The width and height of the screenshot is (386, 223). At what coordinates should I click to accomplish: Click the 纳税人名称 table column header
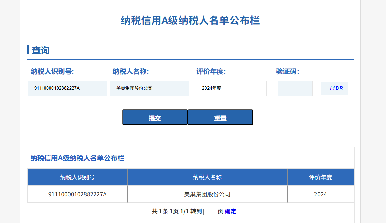pyautogui.click(x=207, y=177)
